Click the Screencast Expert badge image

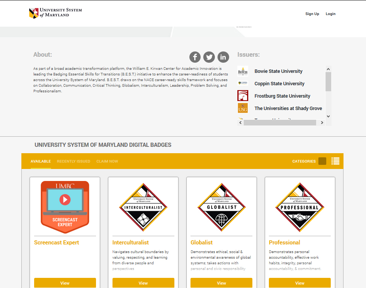(x=65, y=207)
